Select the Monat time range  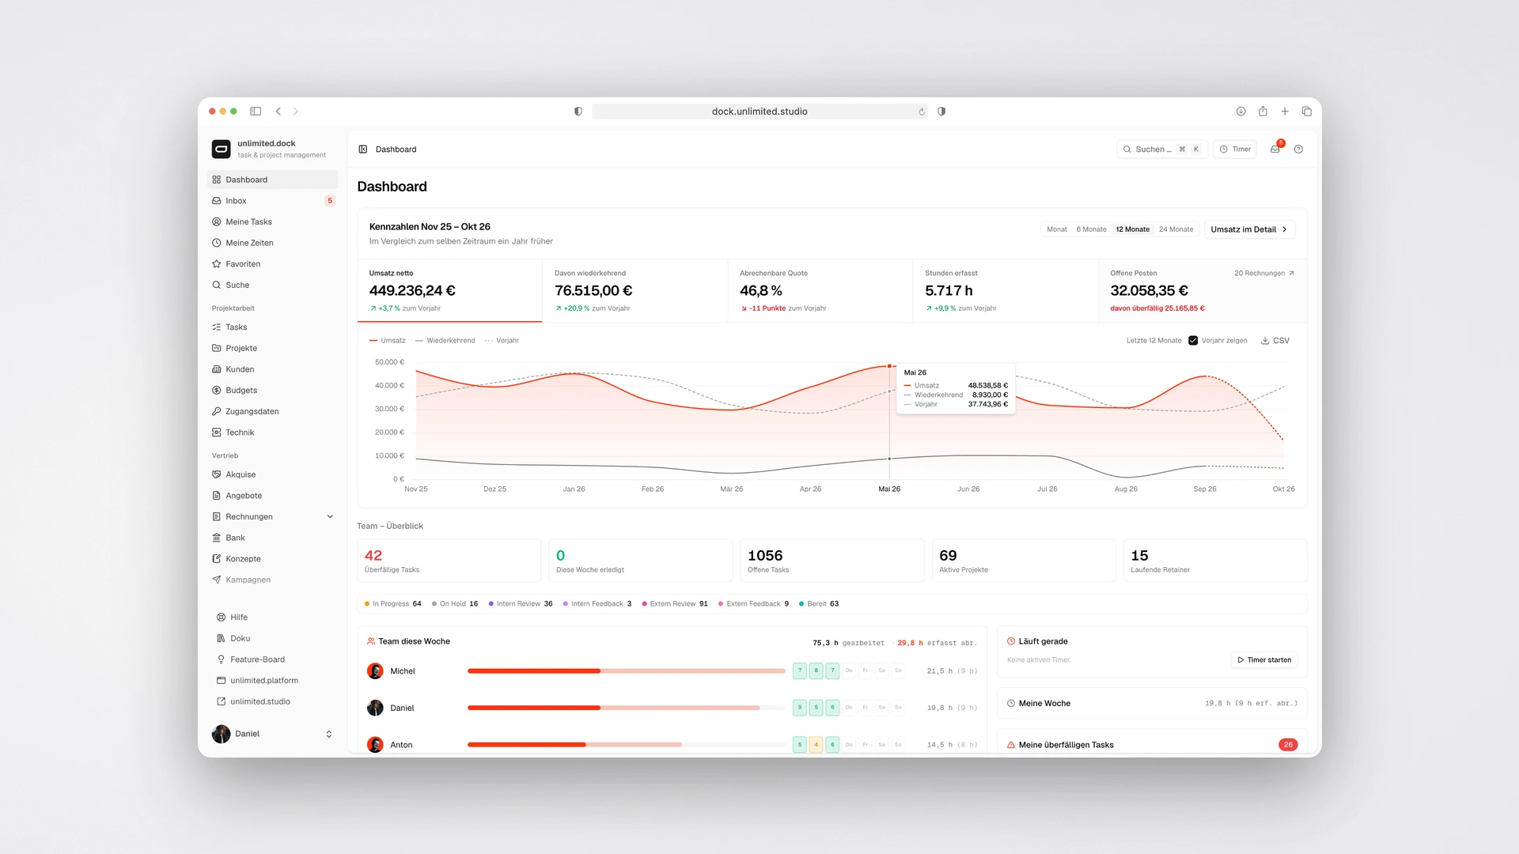pos(1057,229)
